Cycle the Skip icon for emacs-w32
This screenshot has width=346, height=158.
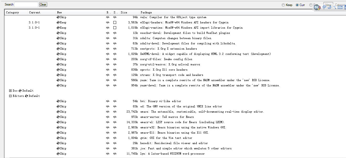tap(58, 128)
